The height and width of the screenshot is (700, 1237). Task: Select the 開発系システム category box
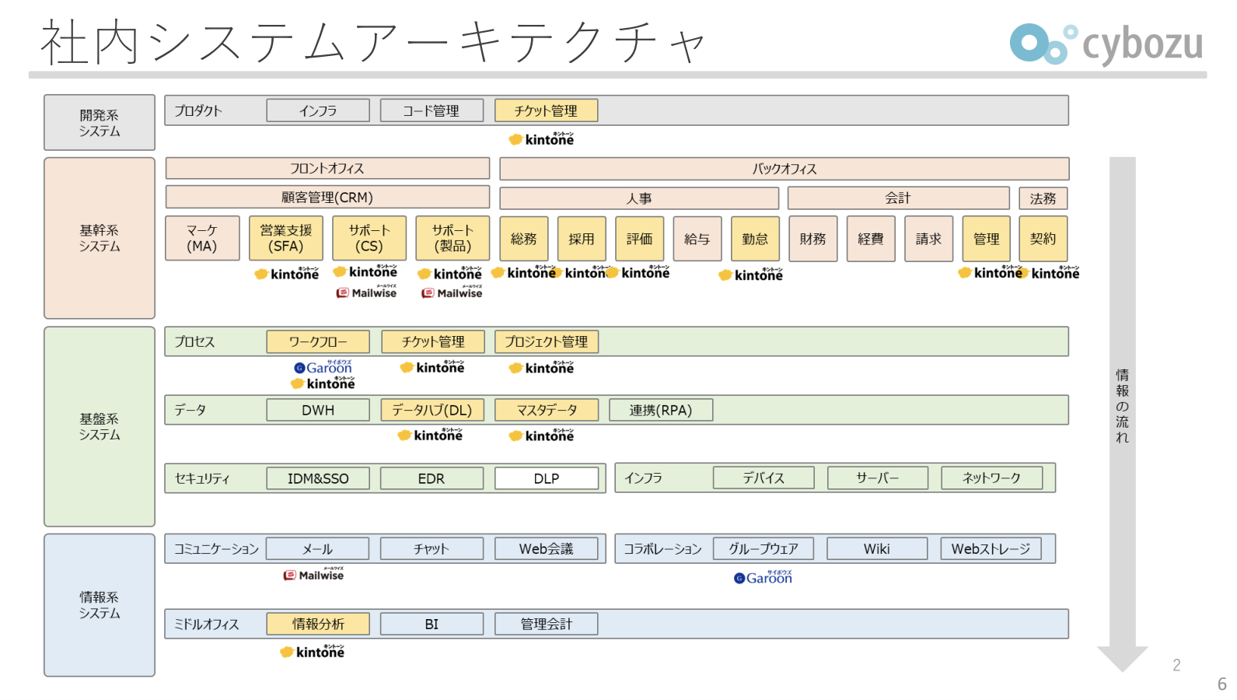click(x=100, y=123)
